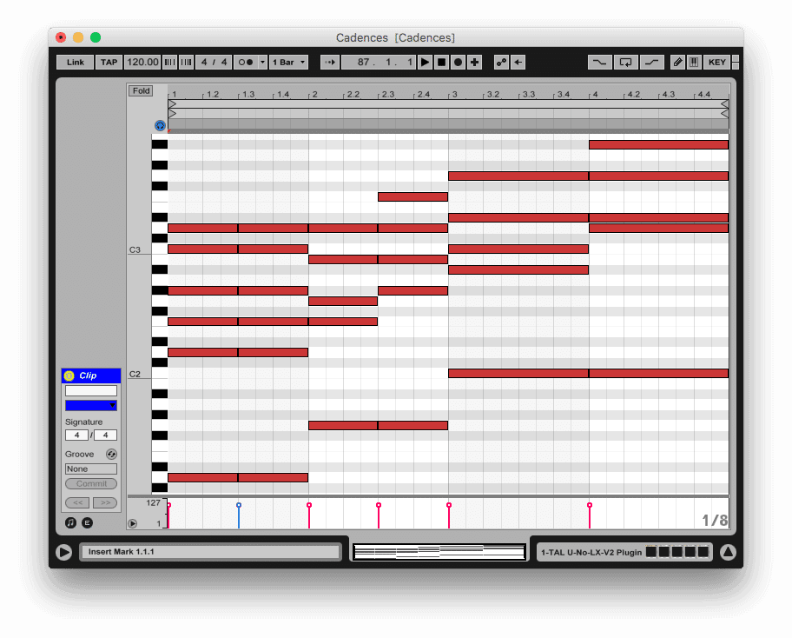Click the TAP tempo button
Screen dimensions: 792x638
point(109,63)
